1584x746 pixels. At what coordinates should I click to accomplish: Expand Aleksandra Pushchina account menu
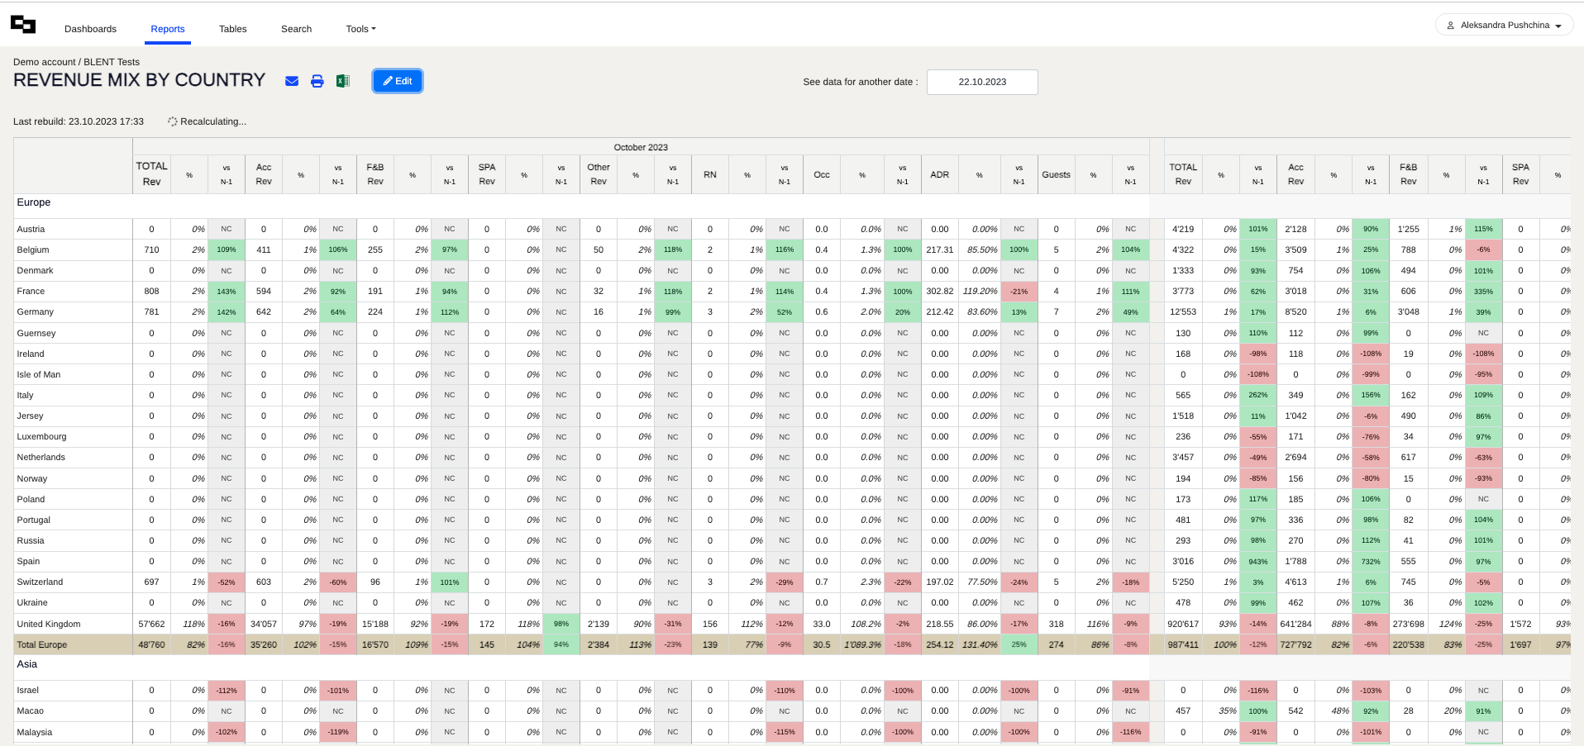[x=1505, y=26]
